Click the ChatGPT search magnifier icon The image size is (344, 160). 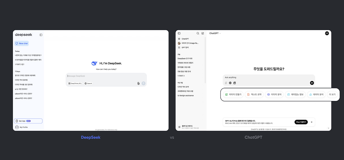pyautogui.click(x=198, y=33)
